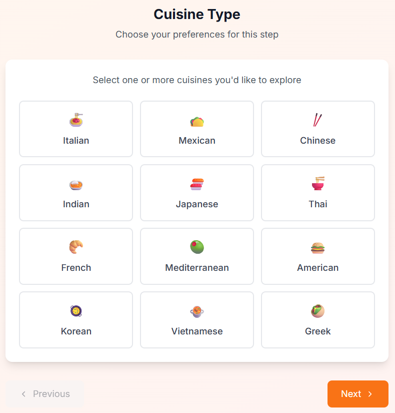Select the sushi icon on the Japanese card

pos(197,183)
